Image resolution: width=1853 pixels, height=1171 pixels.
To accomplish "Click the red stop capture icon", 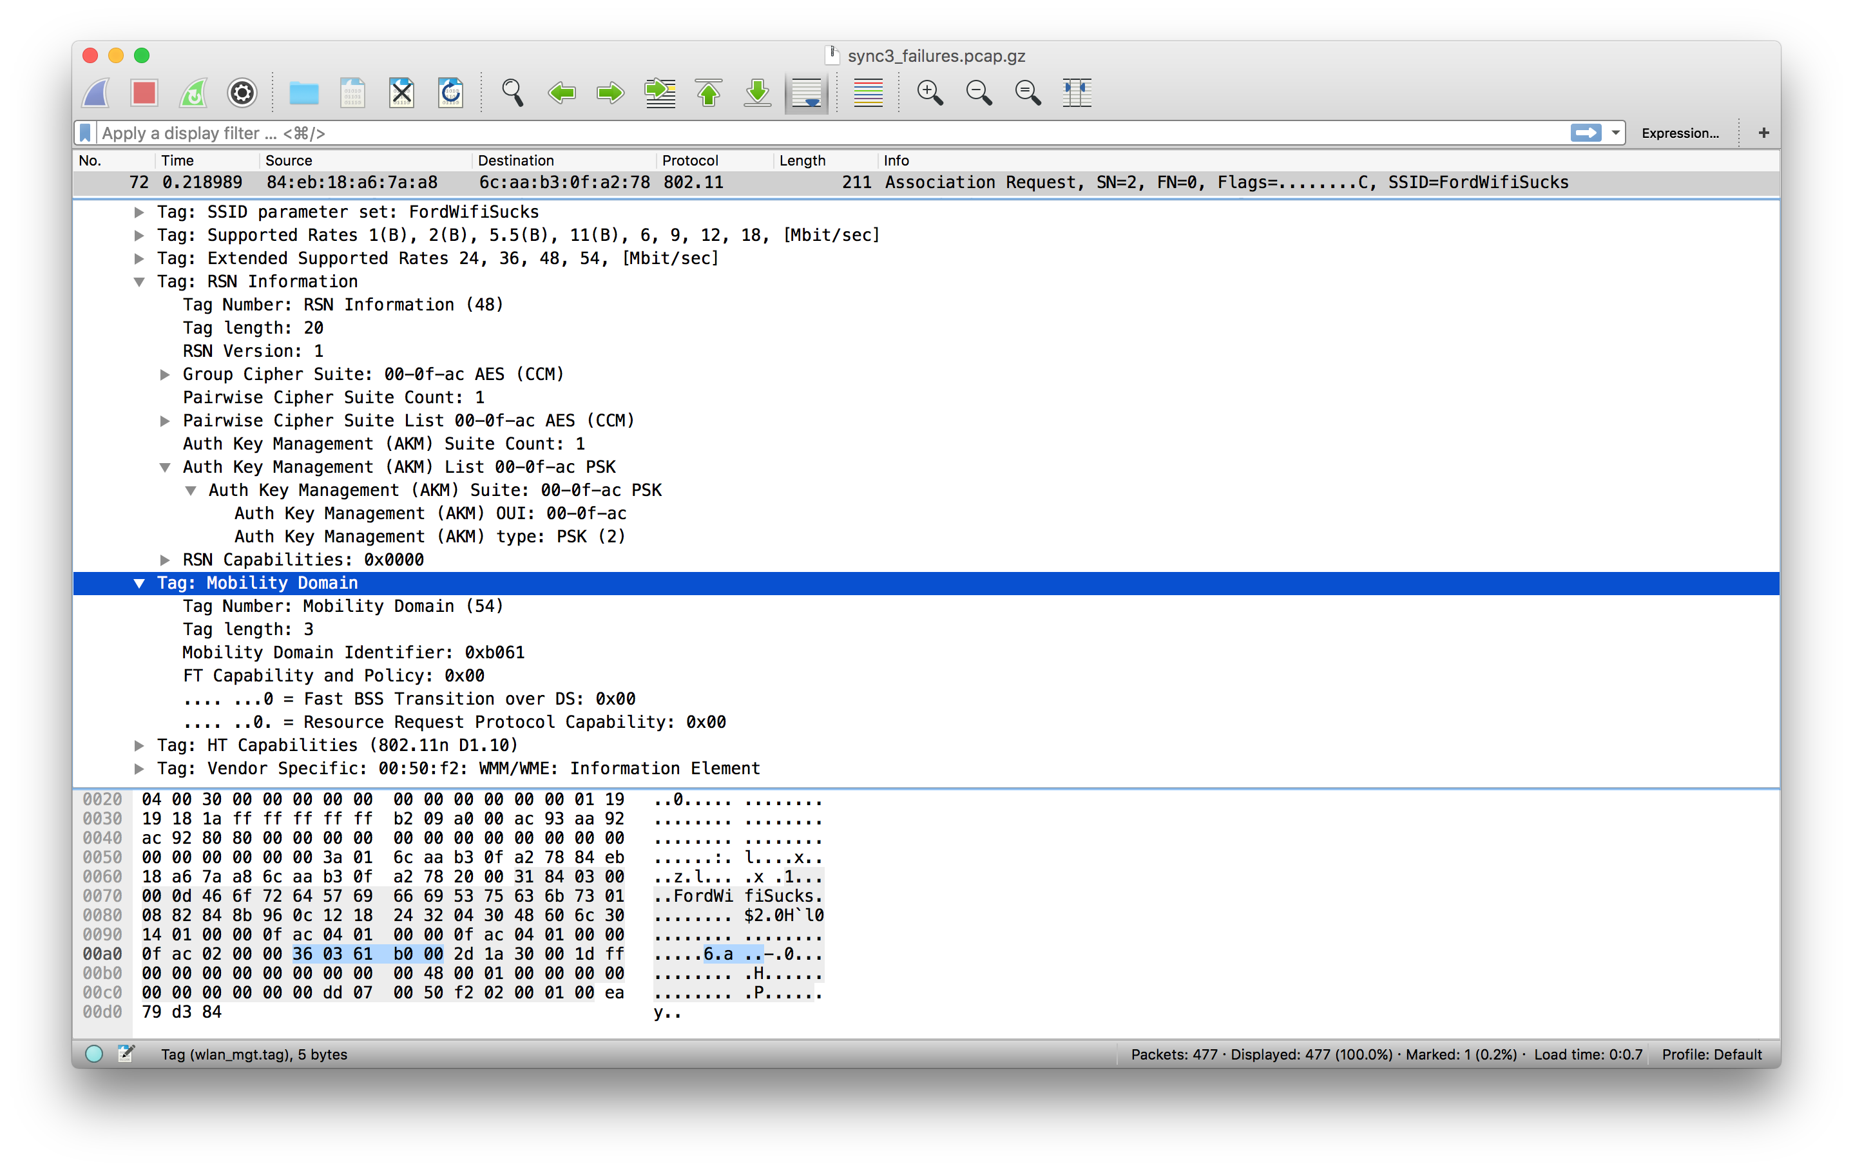I will [144, 93].
